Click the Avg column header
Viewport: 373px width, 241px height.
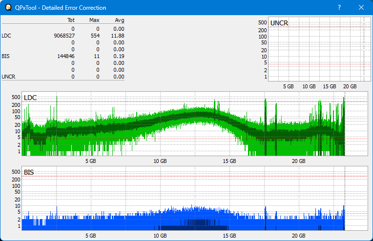120,20
